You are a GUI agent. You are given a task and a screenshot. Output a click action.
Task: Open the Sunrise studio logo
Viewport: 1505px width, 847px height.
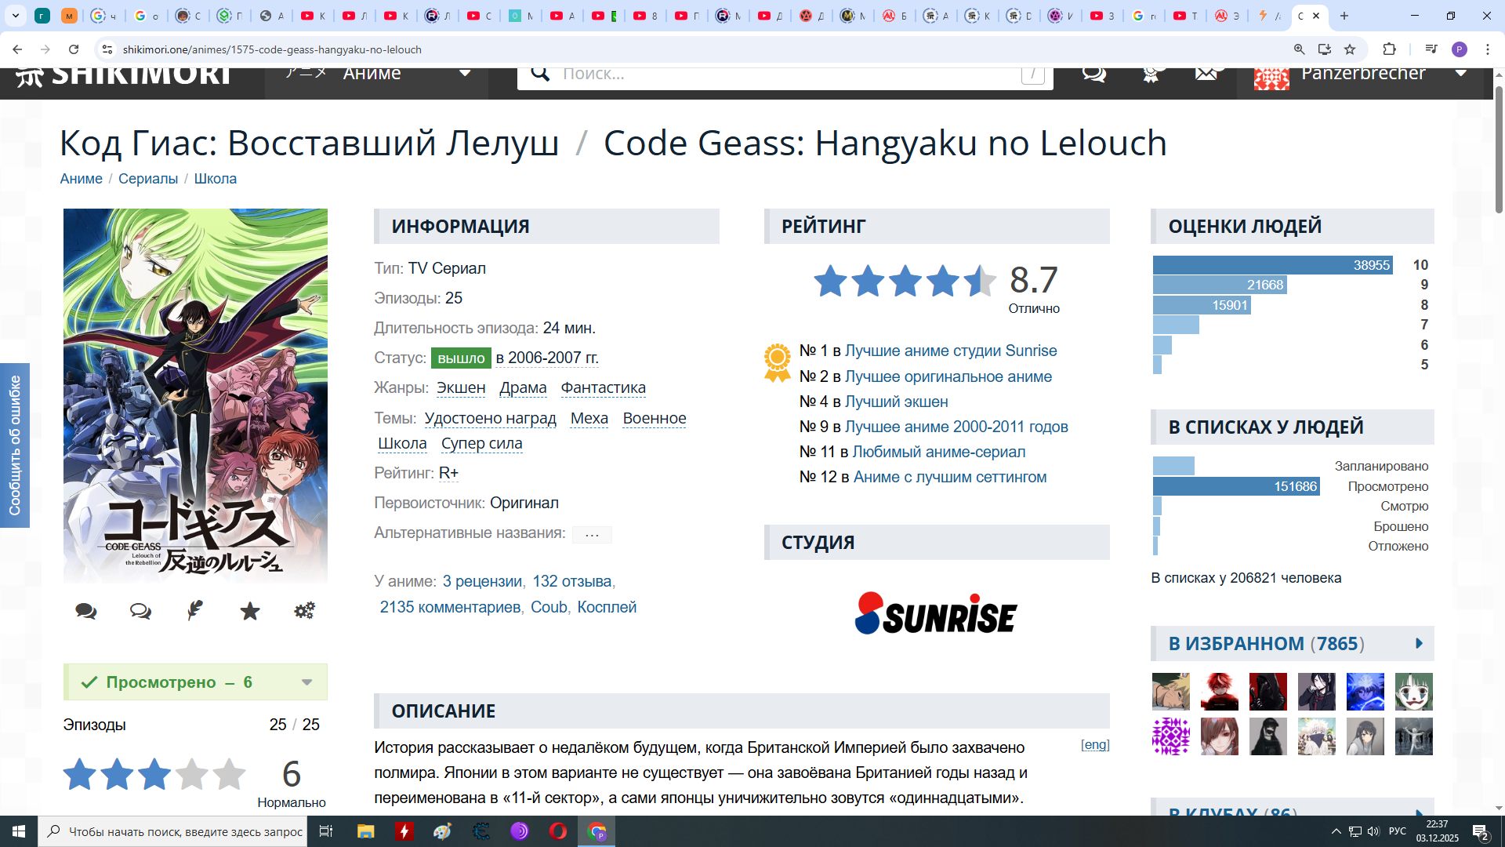[x=936, y=614]
